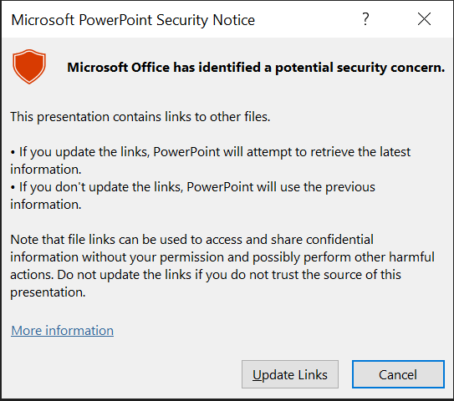Click the bullet dot before "If you update"
The image size is (454, 401).
tap(13, 152)
